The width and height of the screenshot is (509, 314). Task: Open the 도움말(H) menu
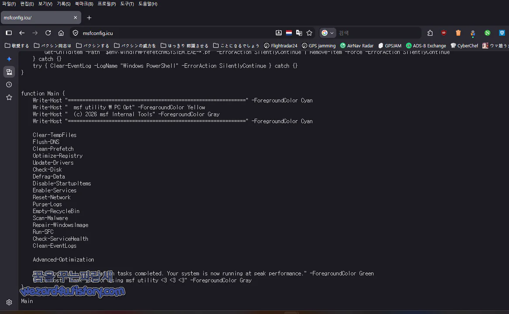pos(148,4)
